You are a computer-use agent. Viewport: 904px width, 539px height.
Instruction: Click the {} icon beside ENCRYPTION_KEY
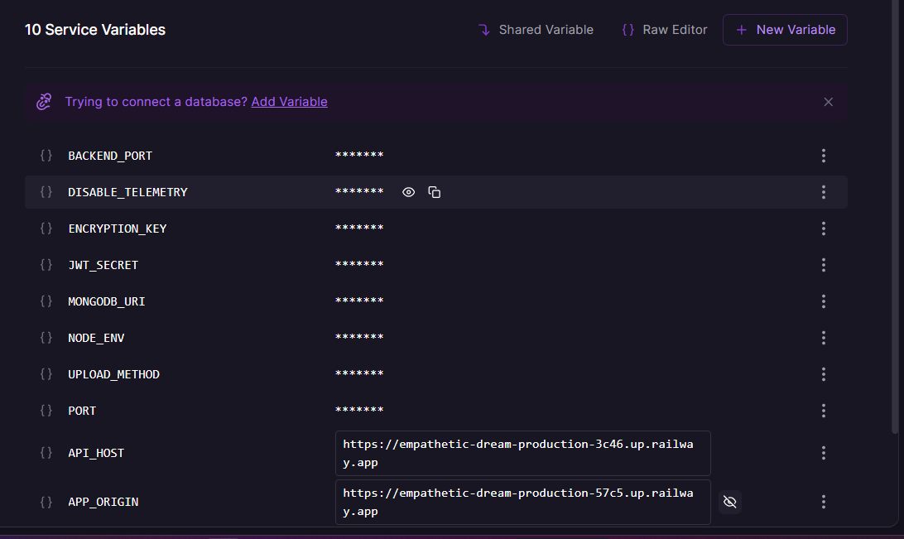click(46, 229)
